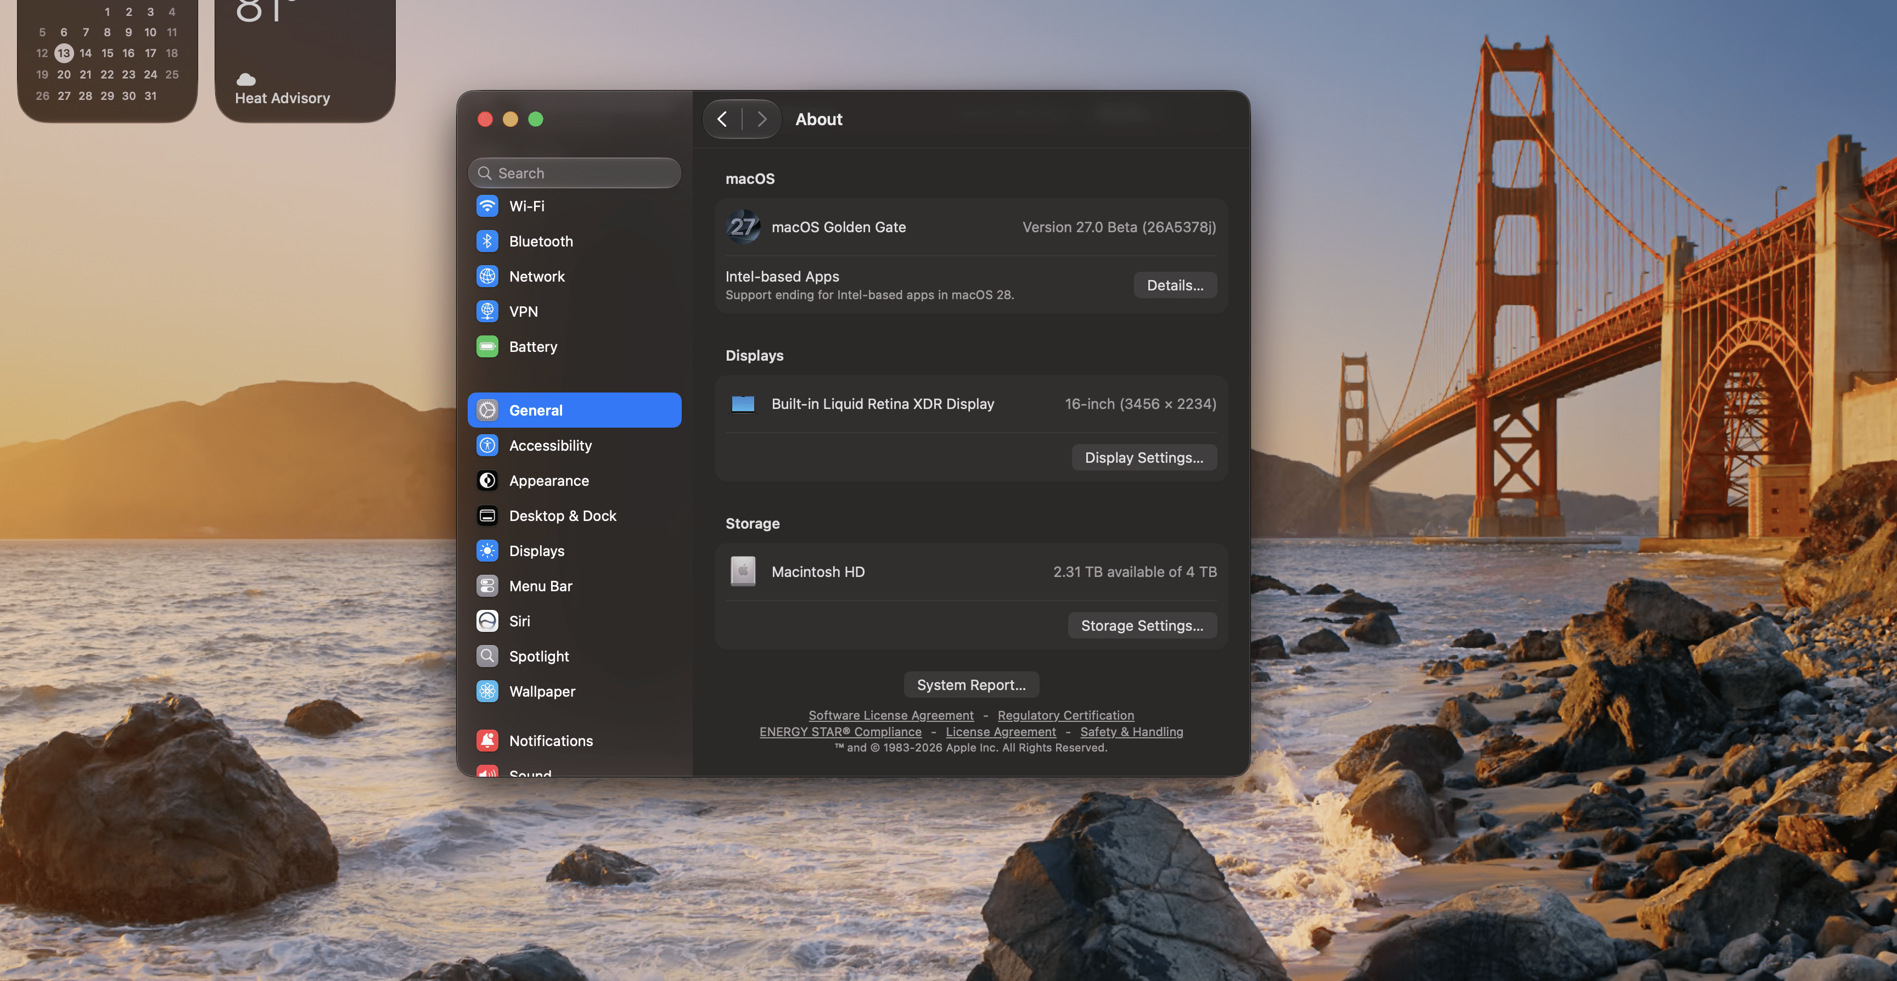Click the Siri icon in sidebar
The image size is (1897, 981).
point(487,621)
